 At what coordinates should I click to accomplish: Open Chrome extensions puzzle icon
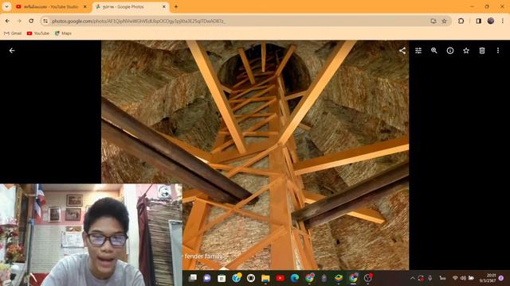click(461, 21)
